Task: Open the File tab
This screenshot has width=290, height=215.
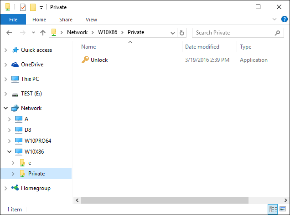Action: (x=13, y=20)
